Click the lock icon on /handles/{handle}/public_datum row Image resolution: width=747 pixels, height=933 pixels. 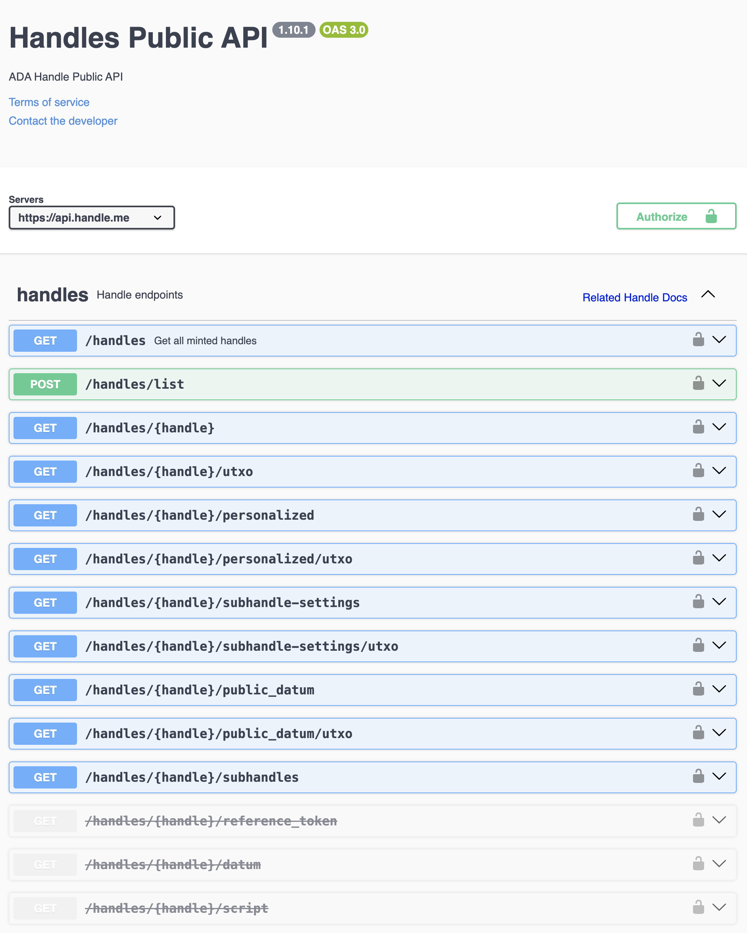(698, 689)
